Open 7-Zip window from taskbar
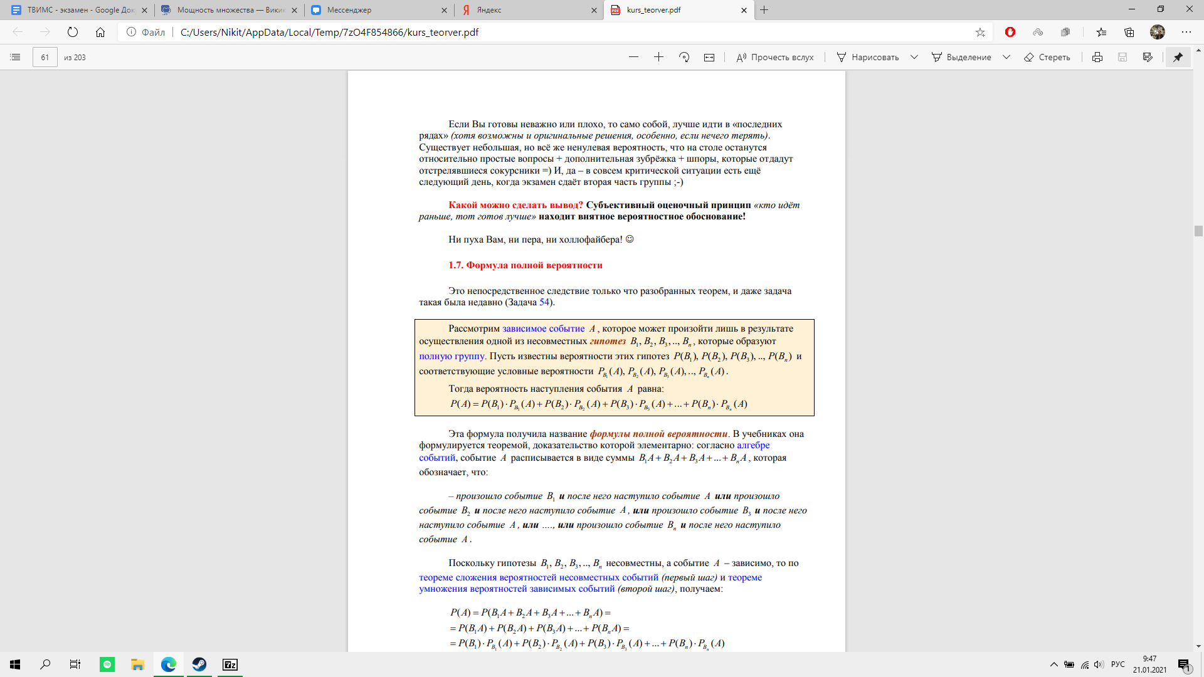The image size is (1204, 677). (230, 664)
